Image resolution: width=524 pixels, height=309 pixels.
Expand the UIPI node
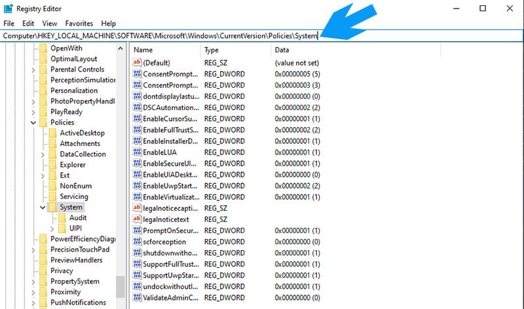52,229
